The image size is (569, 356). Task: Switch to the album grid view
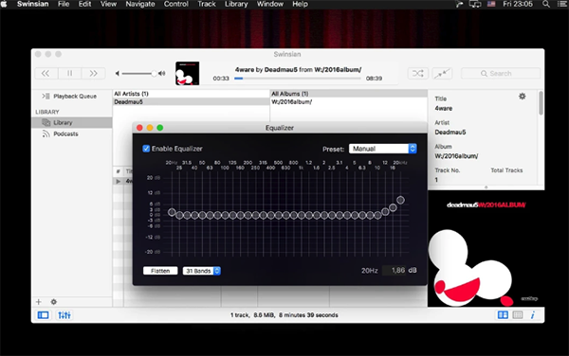[x=518, y=315]
